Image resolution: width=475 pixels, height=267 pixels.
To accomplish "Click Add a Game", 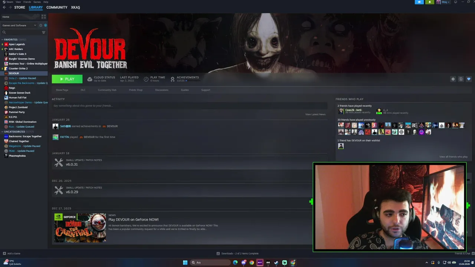I will click(x=12, y=254).
